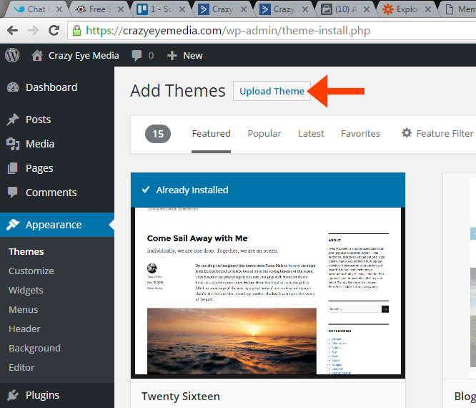This screenshot has height=408, width=476.
Task: Switch to the Mem browser tab
Action: (x=460, y=9)
